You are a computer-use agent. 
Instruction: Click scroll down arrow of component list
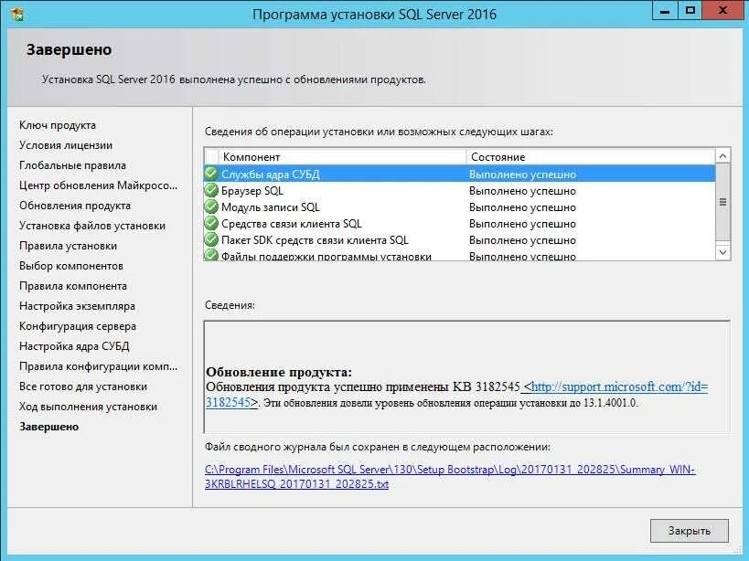click(x=722, y=252)
